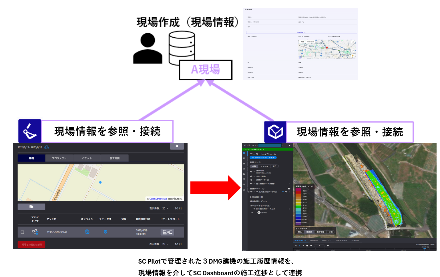Open the タイムライン tab
This screenshot has height=277, width=440.
pos(300,241)
